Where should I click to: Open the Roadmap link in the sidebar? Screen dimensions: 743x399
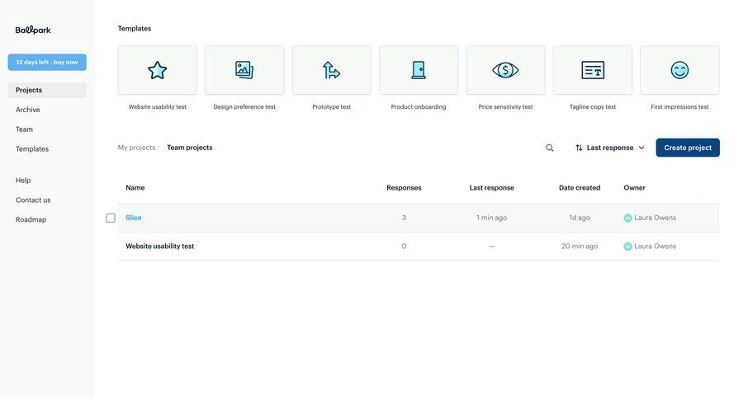tap(32, 220)
